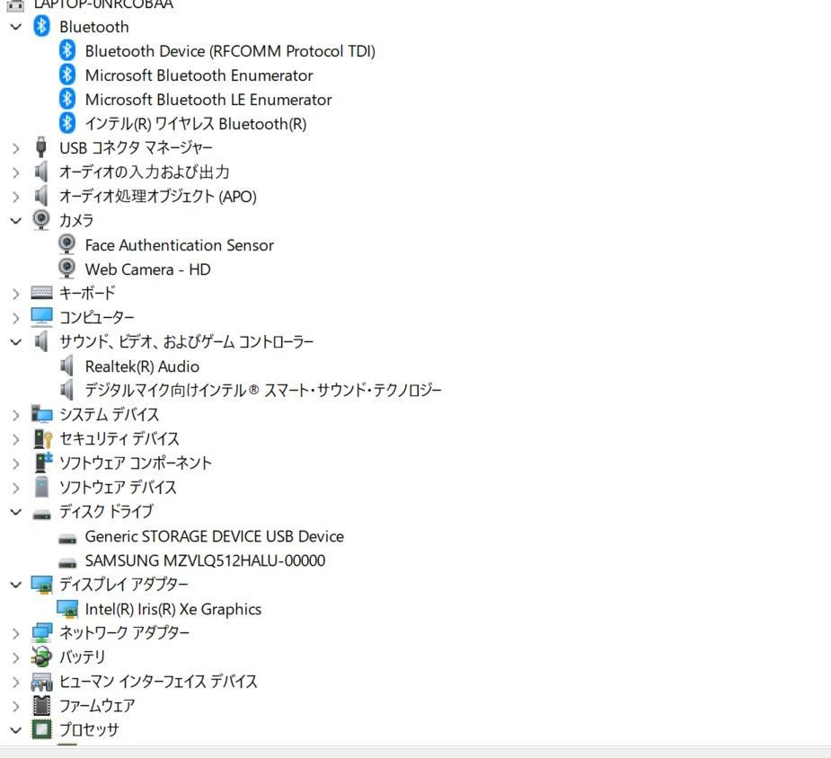Click the セキュリティ デバイス key icon

(41, 438)
